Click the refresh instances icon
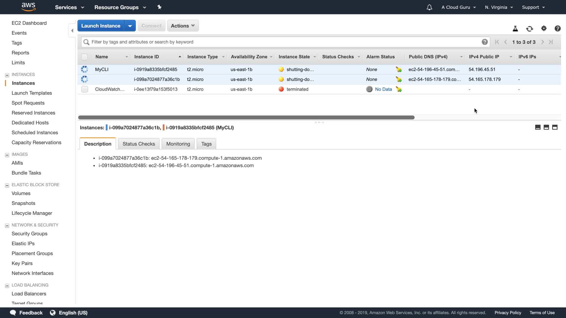This screenshot has height=318, width=566. (x=529, y=29)
